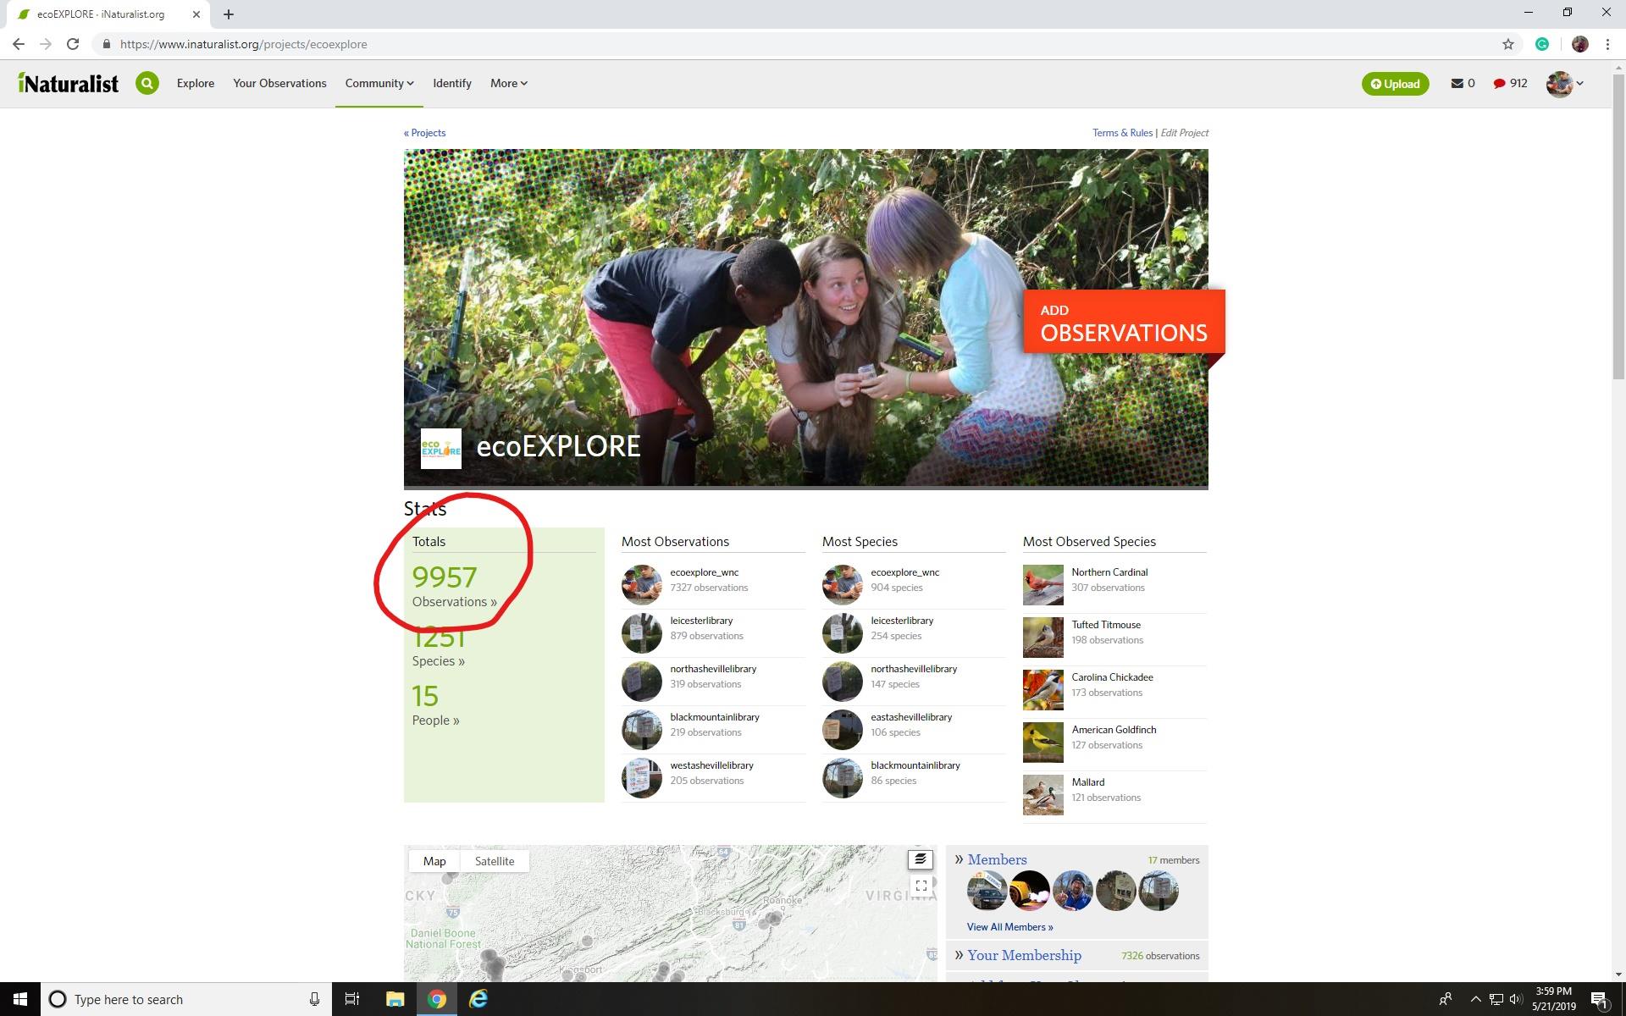Go back to Projects link

(x=425, y=133)
